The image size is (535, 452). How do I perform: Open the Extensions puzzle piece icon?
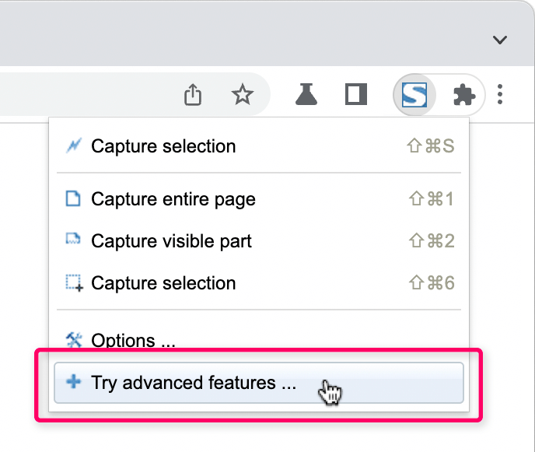464,95
